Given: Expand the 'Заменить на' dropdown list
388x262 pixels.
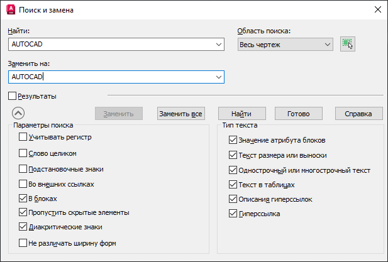Looking at the screenshot, I should click(219, 77).
